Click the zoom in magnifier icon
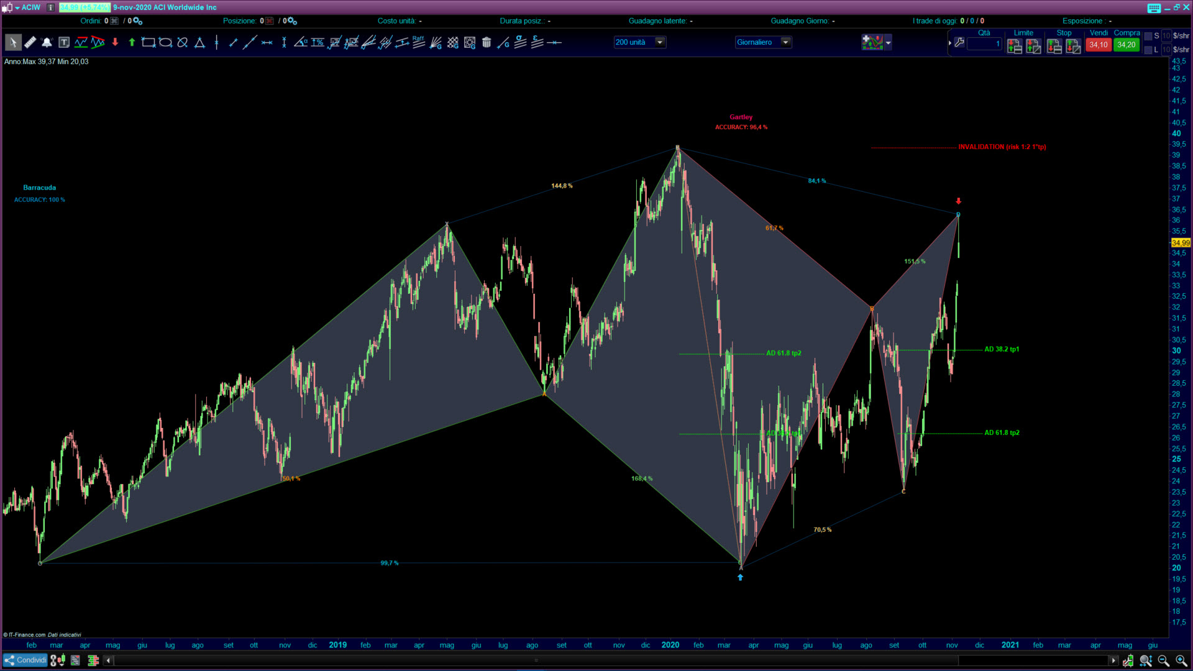1193x671 pixels. (x=1181, y=660)
